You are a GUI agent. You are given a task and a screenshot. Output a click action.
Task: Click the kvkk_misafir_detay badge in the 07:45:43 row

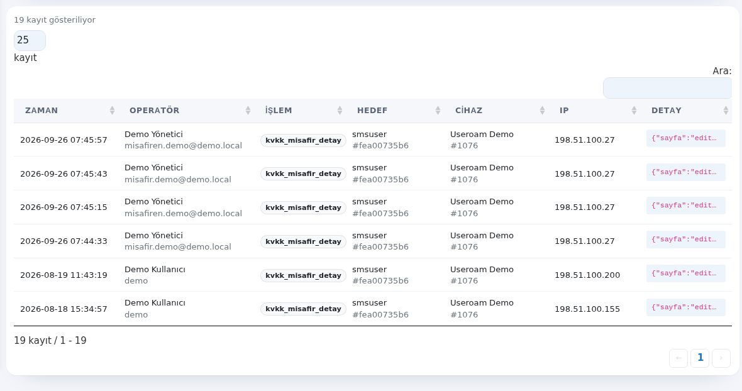pos(303,174)
